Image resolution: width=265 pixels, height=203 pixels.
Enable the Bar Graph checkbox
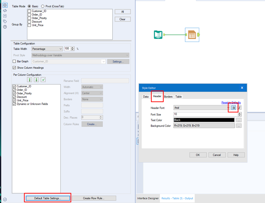point(14,61)
